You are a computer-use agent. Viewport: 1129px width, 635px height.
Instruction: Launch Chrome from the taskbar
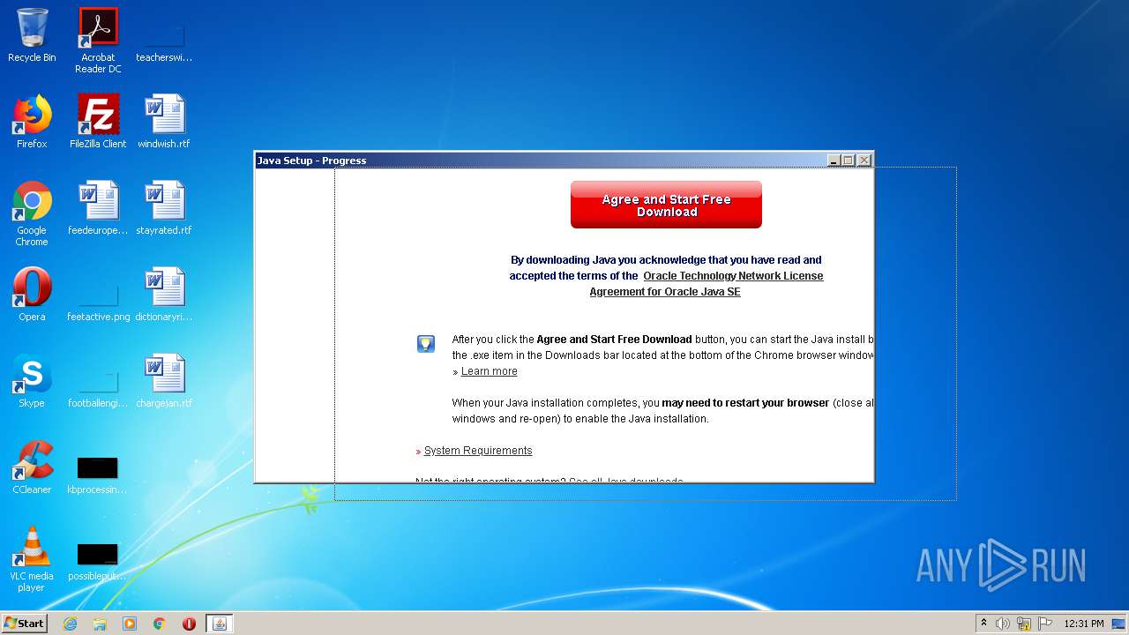[x=160, y=624]
